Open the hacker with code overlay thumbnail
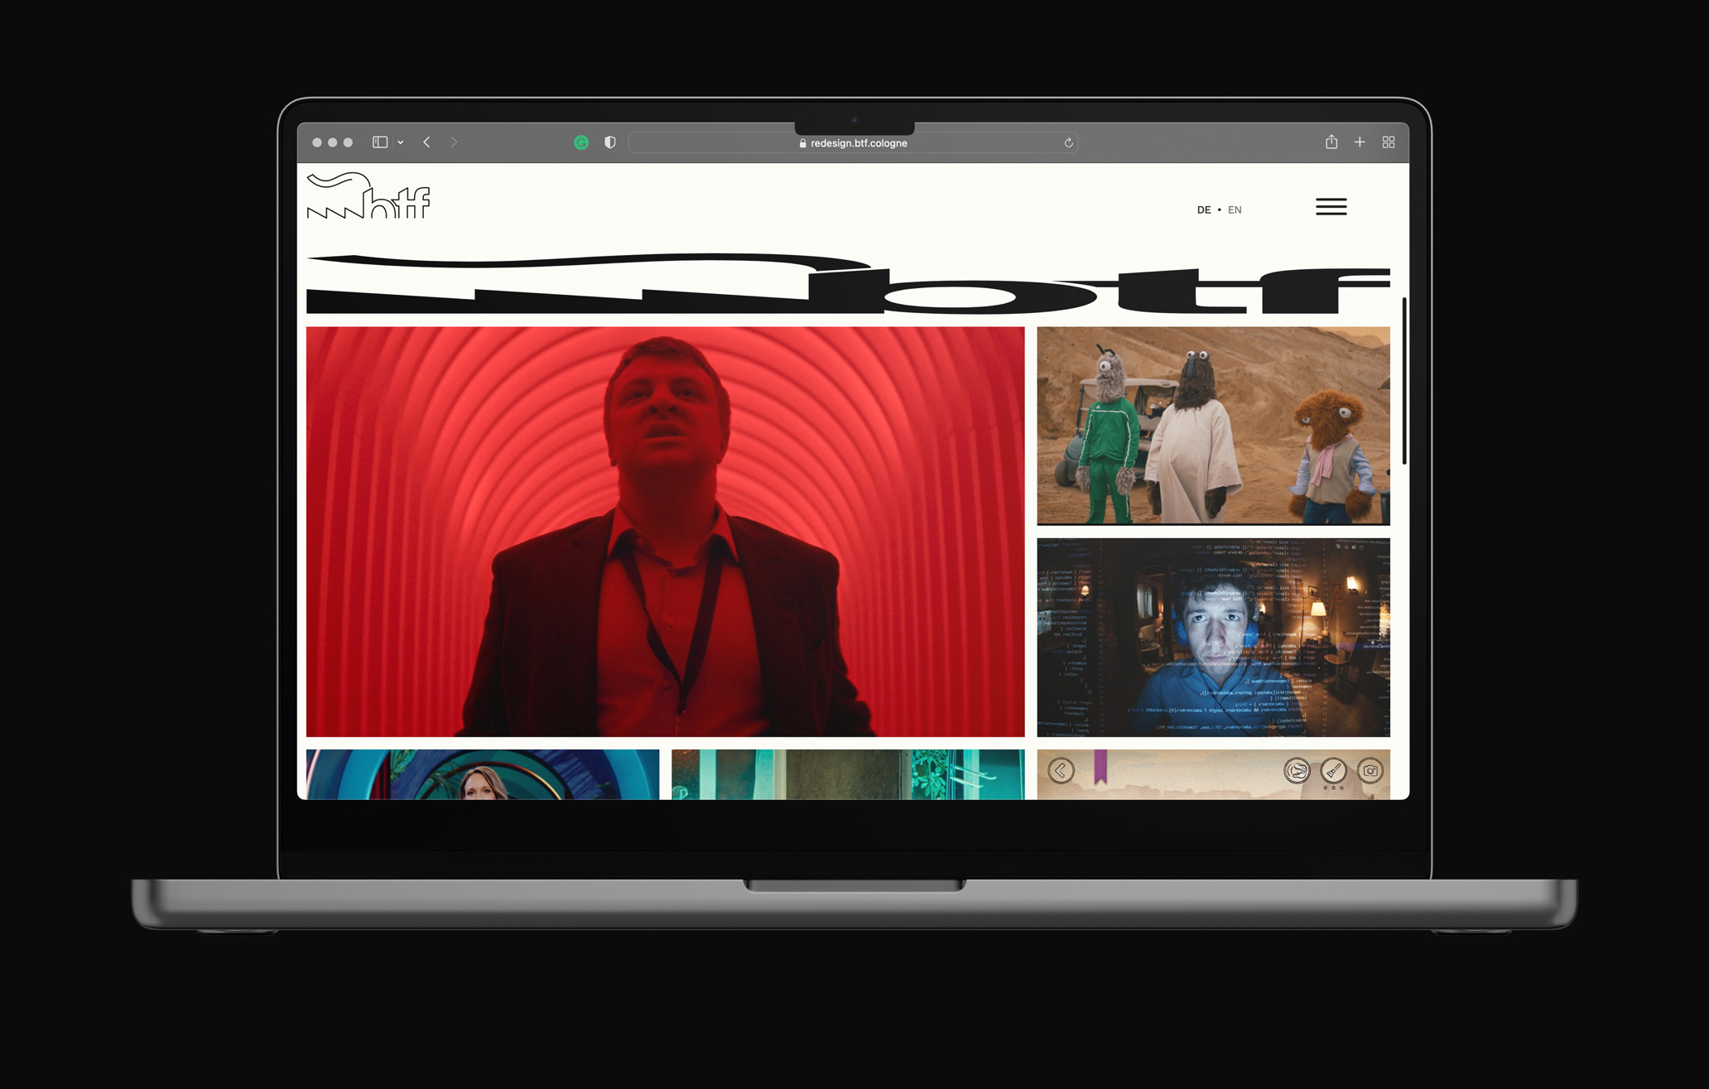 pos(1213,637)
